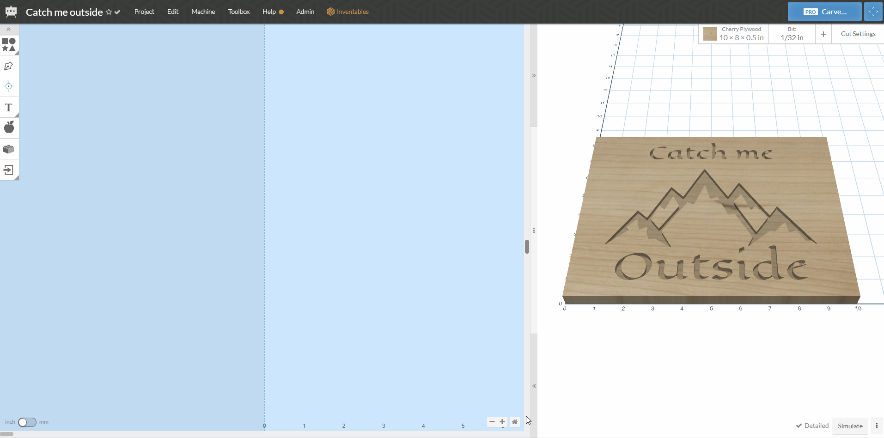Open the Shapes tool in left toolbar

(x=9, y=45)
